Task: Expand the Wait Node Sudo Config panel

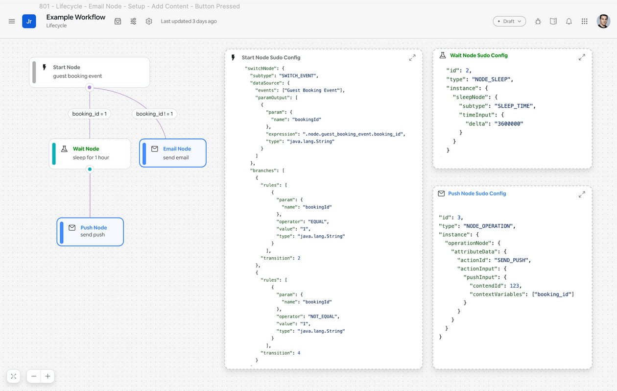Action: 582,57
